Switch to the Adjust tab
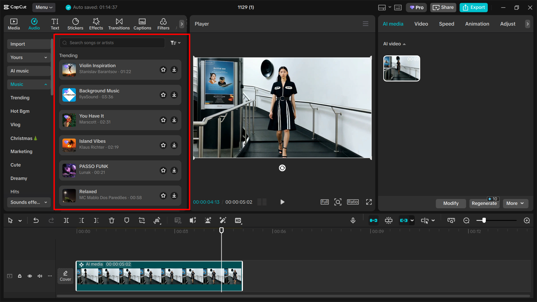 (508, 24)
